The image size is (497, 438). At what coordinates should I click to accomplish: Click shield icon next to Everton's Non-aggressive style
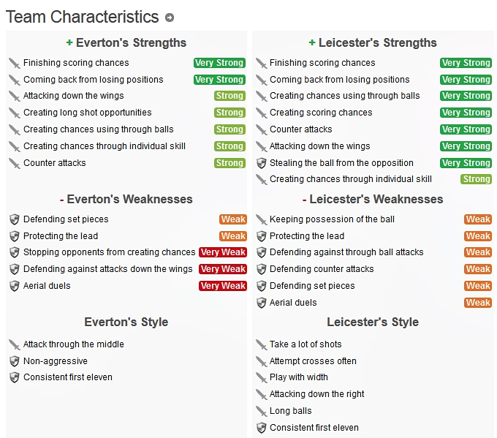(15, 361)
